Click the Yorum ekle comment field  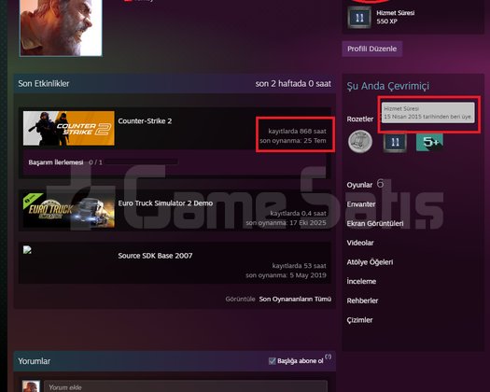(x=186, y=386)
